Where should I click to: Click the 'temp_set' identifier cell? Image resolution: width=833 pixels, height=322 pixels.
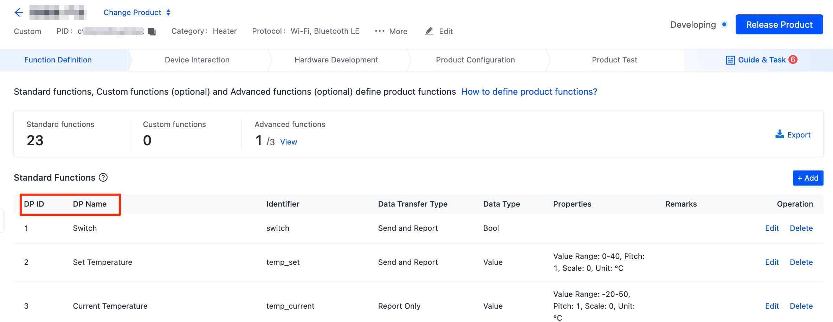pos(283,262)
